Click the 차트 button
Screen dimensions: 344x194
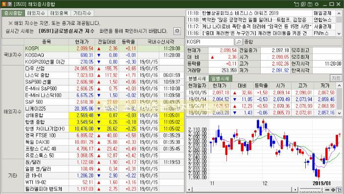(336, 78)
